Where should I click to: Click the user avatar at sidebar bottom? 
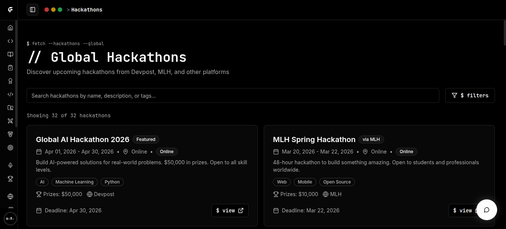(10, 219)
